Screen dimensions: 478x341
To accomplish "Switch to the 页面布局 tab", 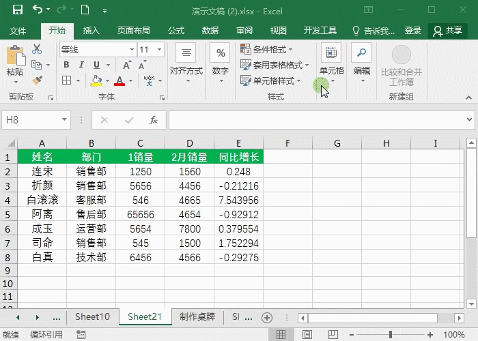I will tap(134, 31).
